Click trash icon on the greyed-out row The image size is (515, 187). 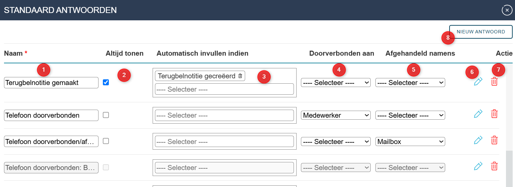click(494, 166)
